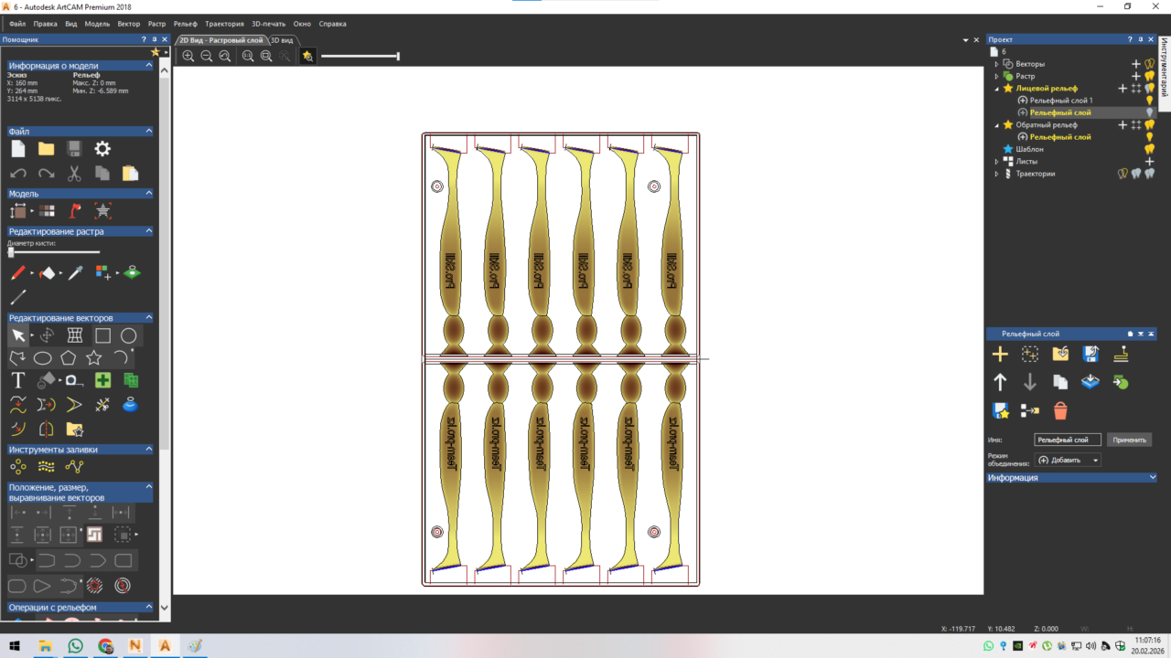Click the Имя layer name input field
Image resolution: width=1171 pixels, height=658 pixels.
(x=1067, y=440)
